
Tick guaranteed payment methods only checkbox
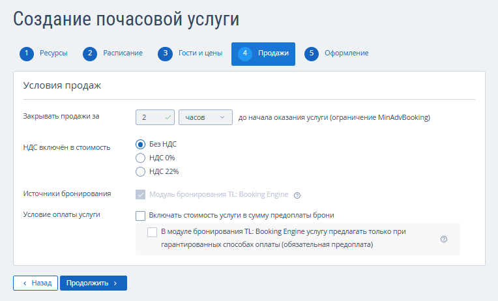pos(152,232)
